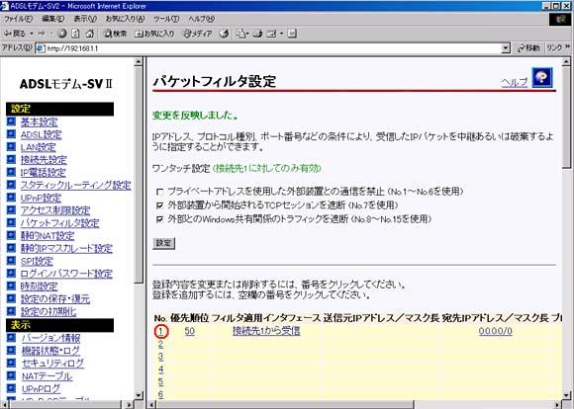The image size is (574, 409).
Task: Click the priority value 50 link
Action: pyautogui.click(x=190, y=331)
